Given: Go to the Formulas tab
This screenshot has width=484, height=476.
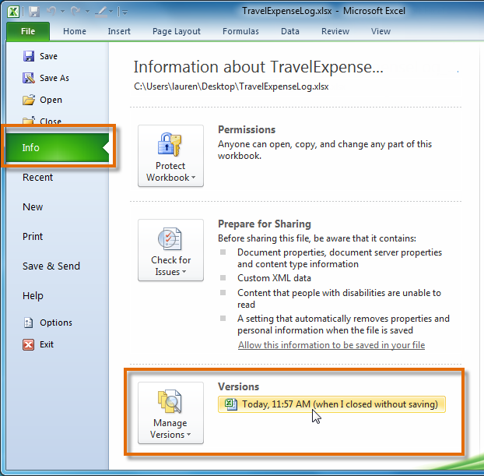Looking at the screenshot, I should [x=240, y=31].
